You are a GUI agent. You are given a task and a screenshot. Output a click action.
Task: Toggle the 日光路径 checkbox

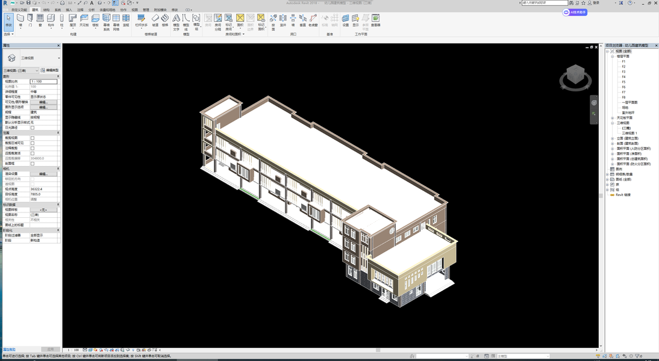click(x=33, y=128)
